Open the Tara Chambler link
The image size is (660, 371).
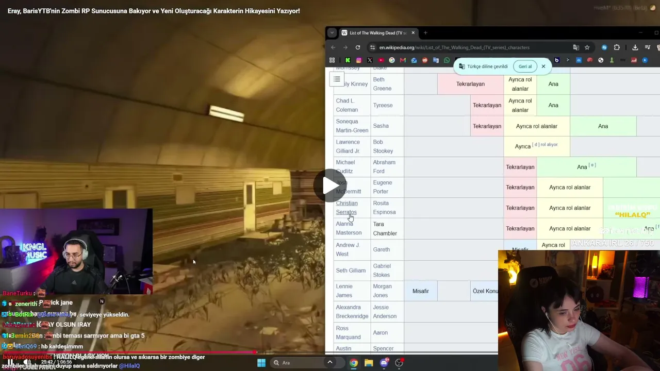pyautogui.click(x=385, y=229)
